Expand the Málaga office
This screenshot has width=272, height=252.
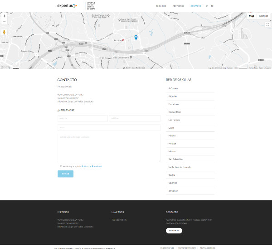pyautogui.click(x=190, y=144)
